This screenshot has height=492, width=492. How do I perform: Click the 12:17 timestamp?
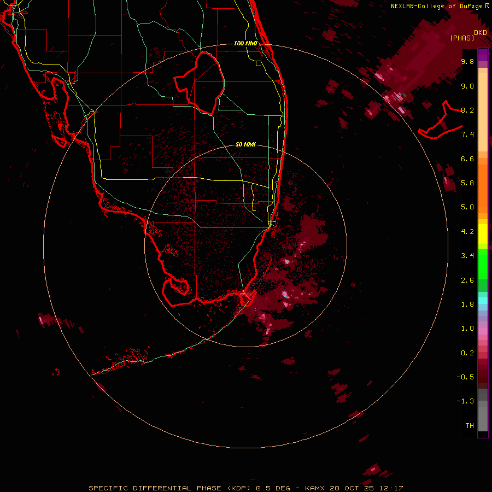[x=391, y=488]
